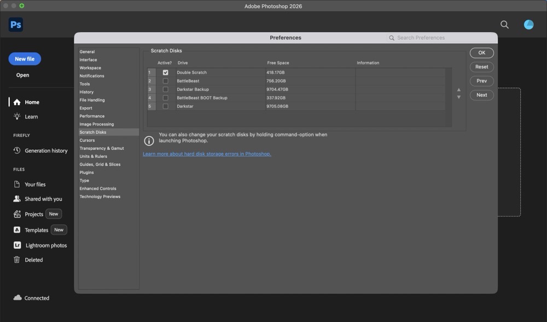Click the Templates icon in the sidebar
Viewport: 547px width, 322px height.
(x=17, y=230)
